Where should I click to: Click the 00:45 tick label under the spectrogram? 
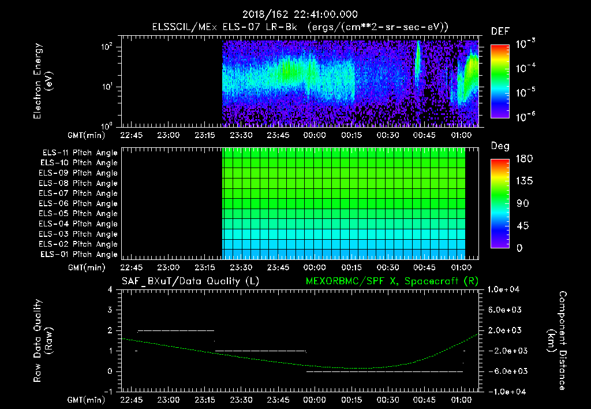pyautogui.click(x=424, y=135)
